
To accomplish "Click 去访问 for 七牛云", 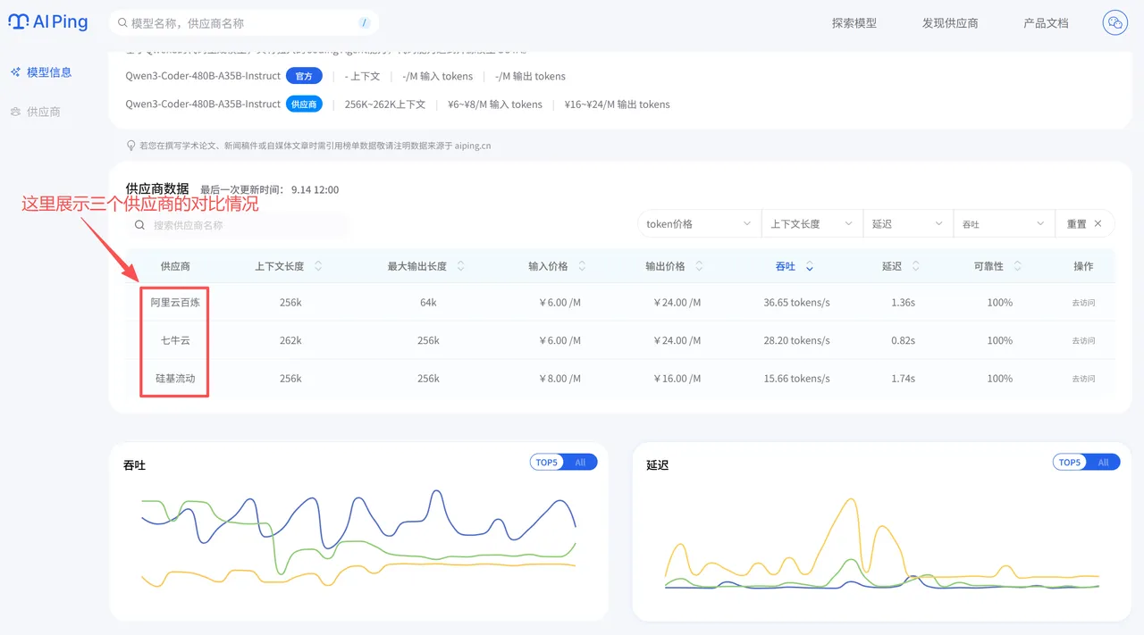I will 1083,341.
